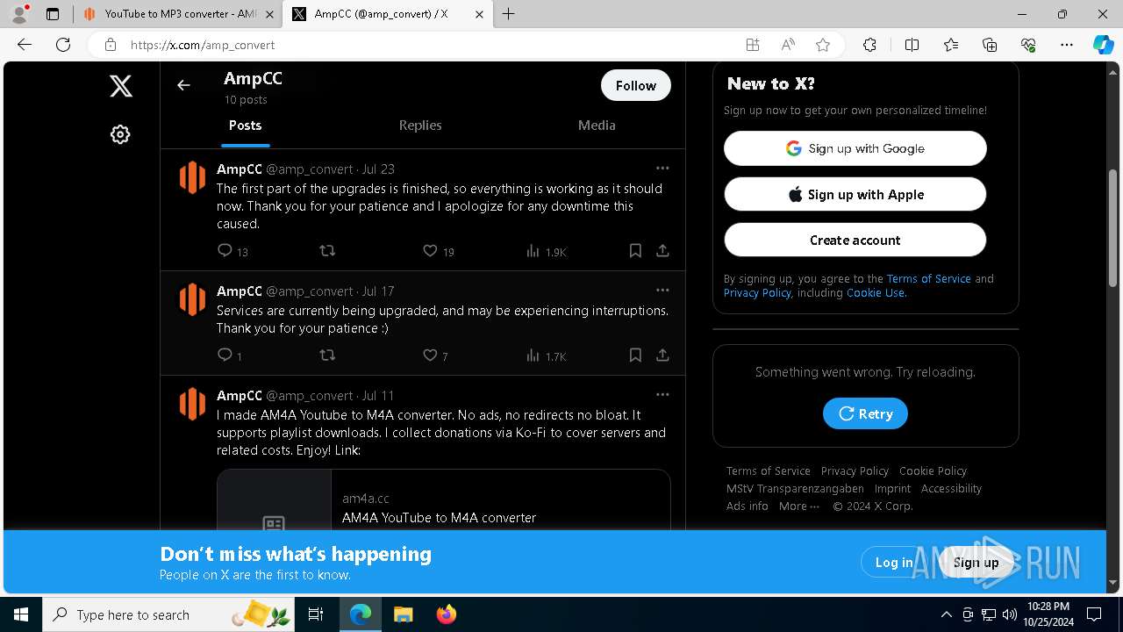View analytics of Jul 23 post
The height and width of the screenshot is (632, 1123).
point(546,251)
